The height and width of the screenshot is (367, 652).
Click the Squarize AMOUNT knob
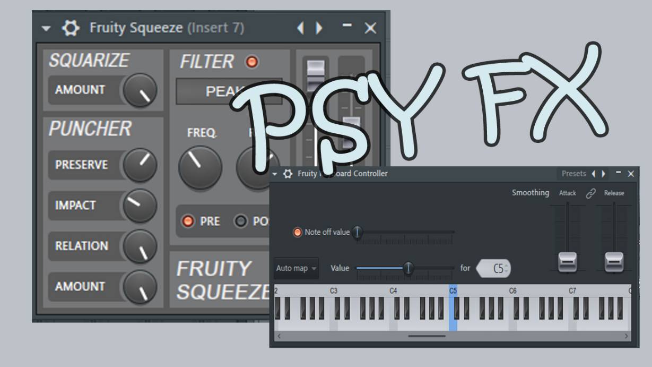[140, 90]
